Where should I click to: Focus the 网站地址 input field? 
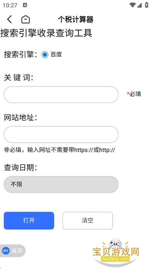(x=61, y=134)
